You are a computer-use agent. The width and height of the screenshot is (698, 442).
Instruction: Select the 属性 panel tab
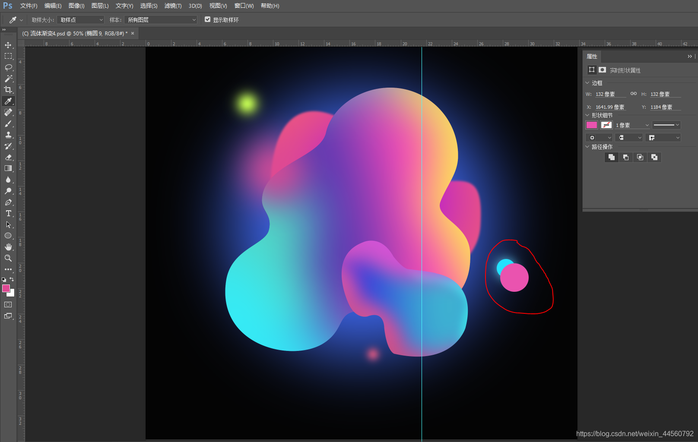[592, 56]
